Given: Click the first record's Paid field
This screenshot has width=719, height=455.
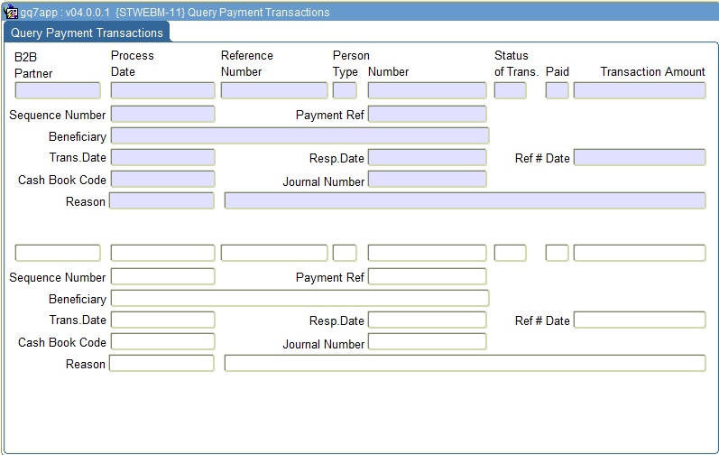Looking at the screenshot, I should 558,90.
